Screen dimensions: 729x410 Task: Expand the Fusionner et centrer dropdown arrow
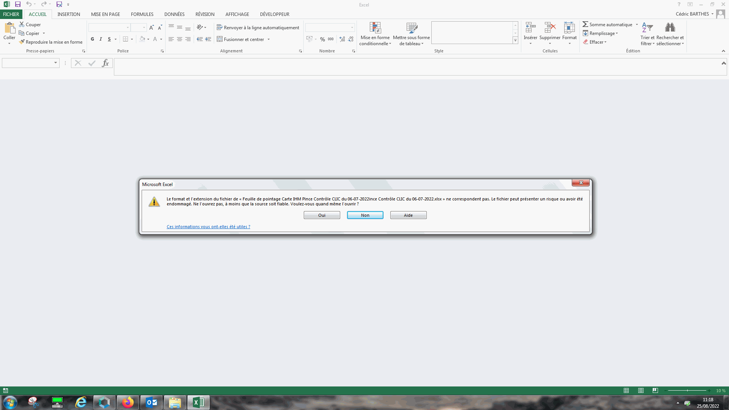tap(268, 39)
